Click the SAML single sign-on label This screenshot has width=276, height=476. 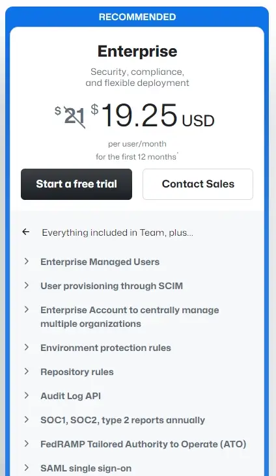point(86,468)
